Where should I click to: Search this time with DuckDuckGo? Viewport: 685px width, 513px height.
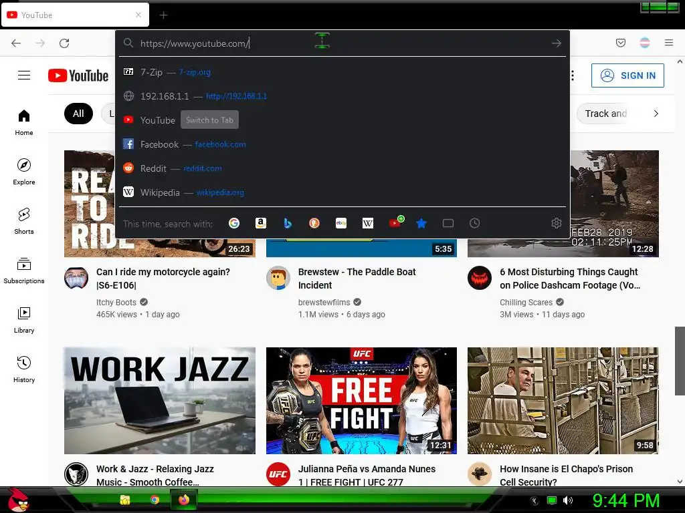(314, 223)
